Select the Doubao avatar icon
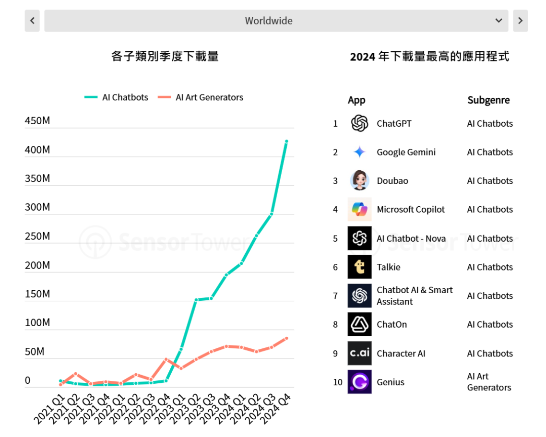 [x=359, y=181]
